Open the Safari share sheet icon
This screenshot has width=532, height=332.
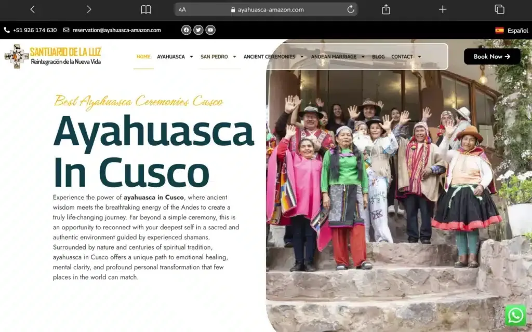pos(386,9)
